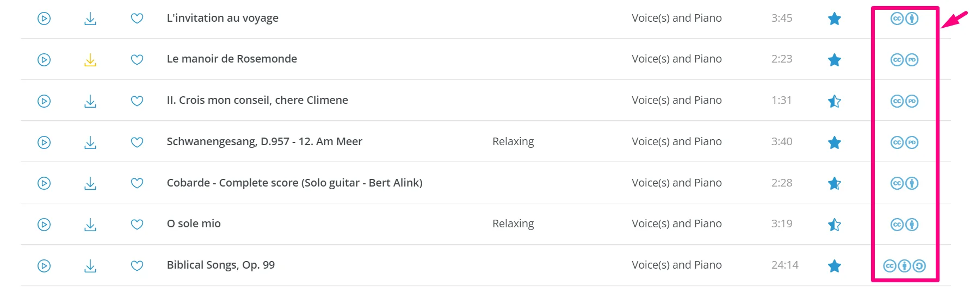970x298 pixels.
Task: Play Cobarde Complete score track
Action: click(44, 183)
